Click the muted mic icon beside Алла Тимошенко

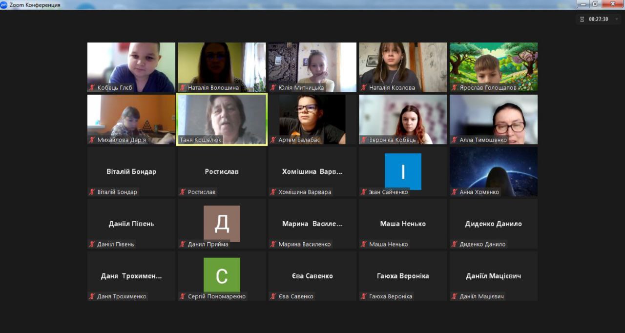[x=454, y=140]
